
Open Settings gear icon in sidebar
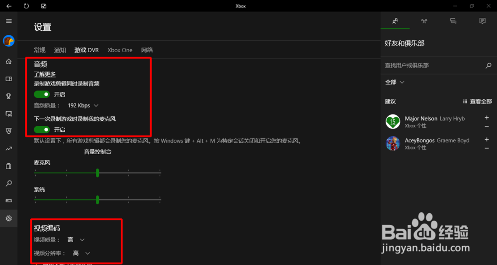pos(9,218)
